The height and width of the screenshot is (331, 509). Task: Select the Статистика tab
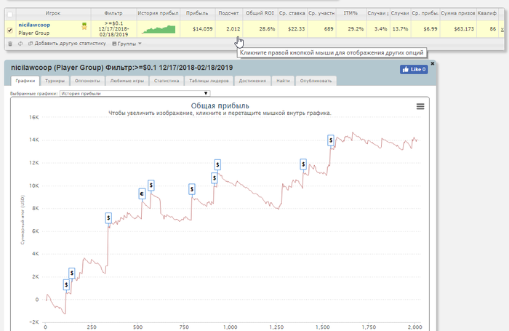tap(167, 81)
